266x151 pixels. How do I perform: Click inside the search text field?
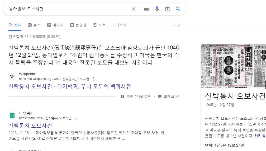(68, 9)
